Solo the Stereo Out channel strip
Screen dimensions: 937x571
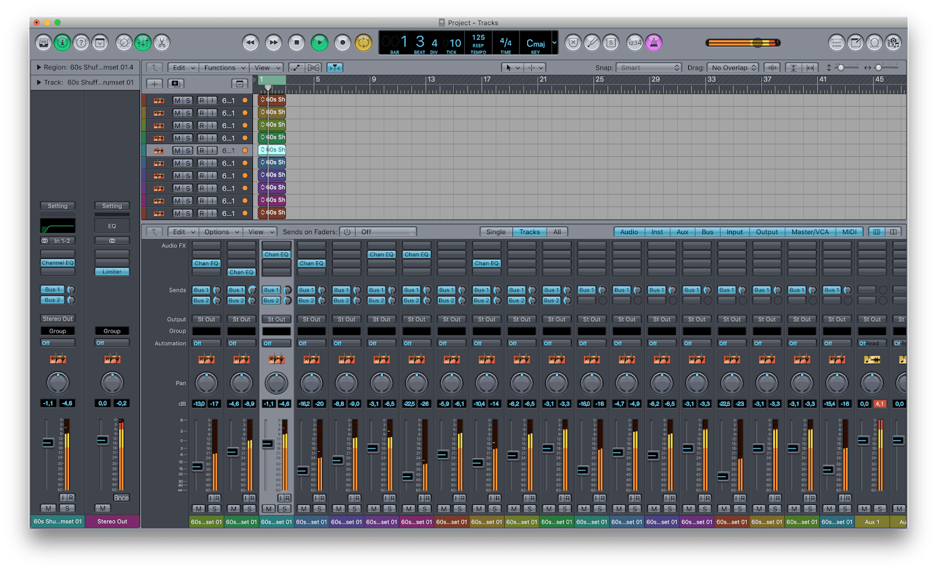click(111, 508)
